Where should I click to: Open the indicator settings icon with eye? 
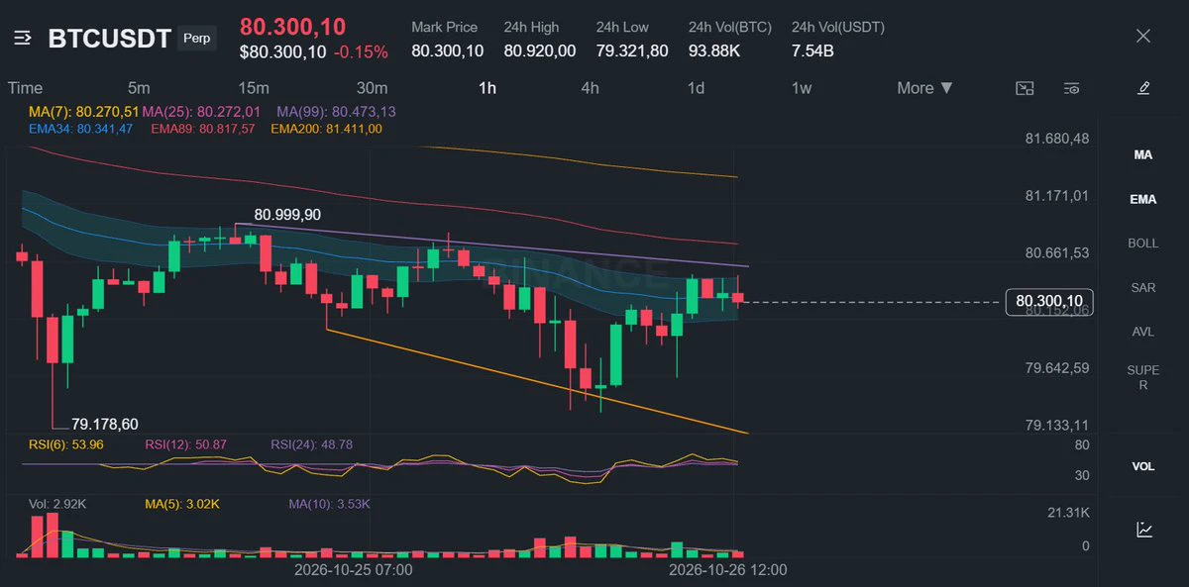pos(1071,88)
